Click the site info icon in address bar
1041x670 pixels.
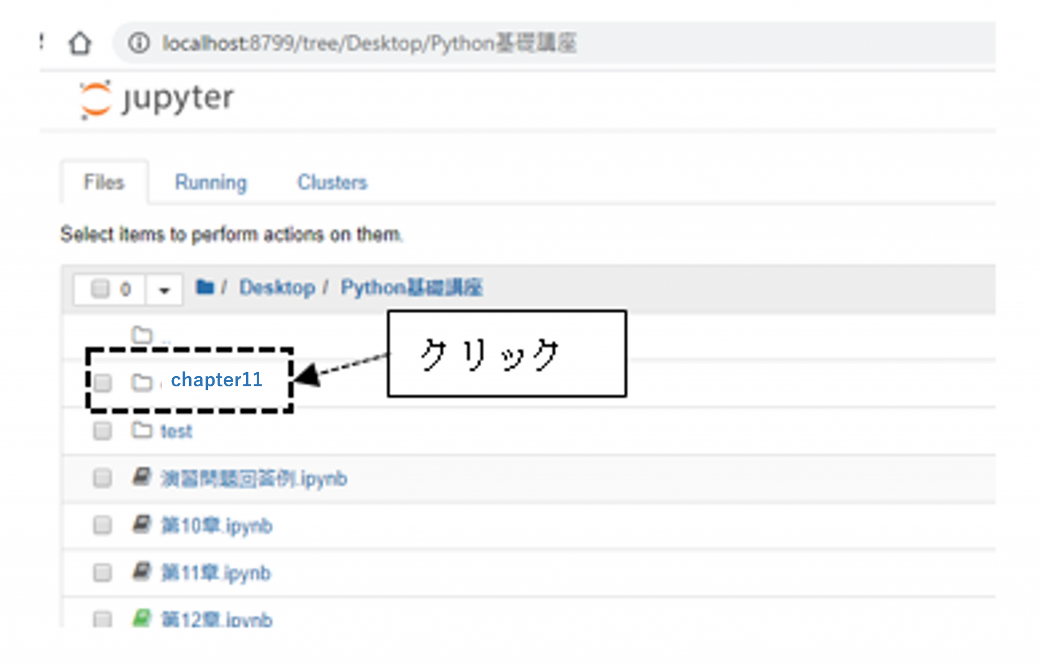click(x=139, y=43)
